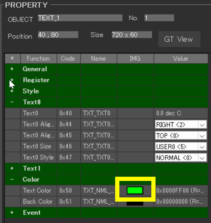Open the NORMAL <0> style dropdown
The image size is (211, 223).
coord(202,157)
